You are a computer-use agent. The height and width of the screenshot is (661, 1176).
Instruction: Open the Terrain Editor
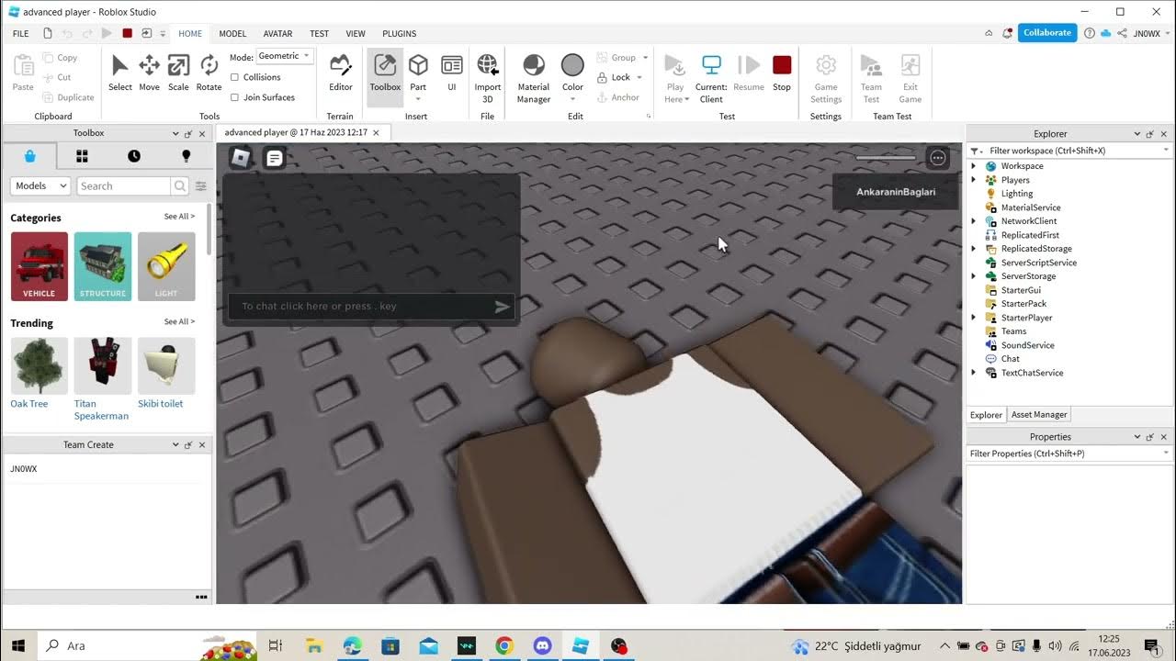[x=341, y=73]
